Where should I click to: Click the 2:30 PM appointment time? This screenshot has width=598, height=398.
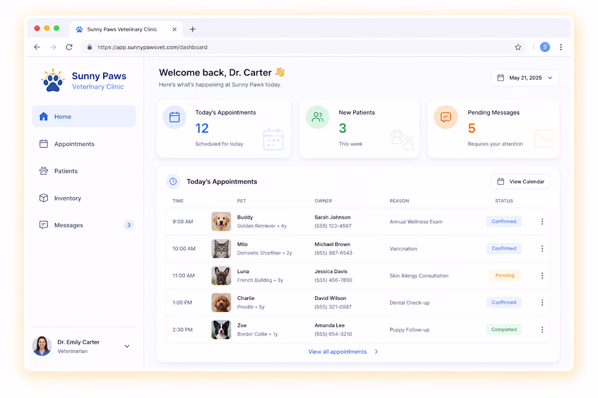tap(183, 330)
